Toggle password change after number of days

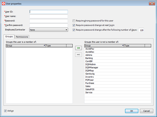74,30
